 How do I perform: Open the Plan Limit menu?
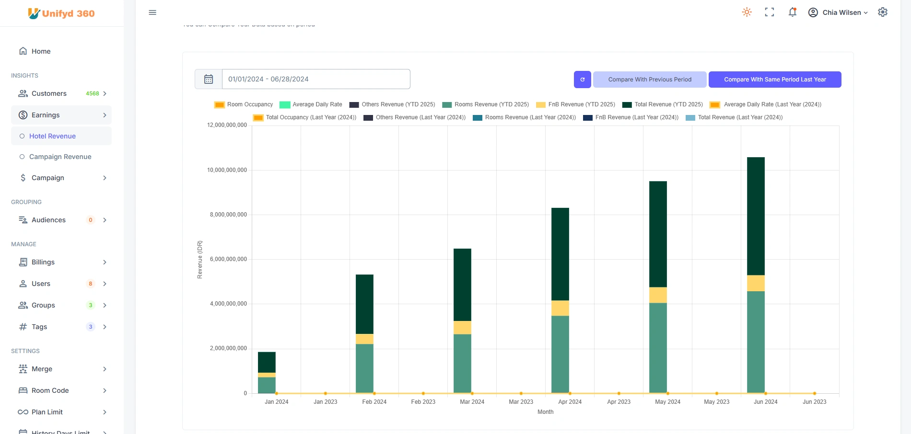click(x=61, y=412)
